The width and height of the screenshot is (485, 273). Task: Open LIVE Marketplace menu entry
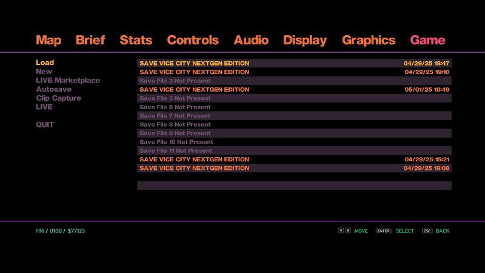click(68, 81)
